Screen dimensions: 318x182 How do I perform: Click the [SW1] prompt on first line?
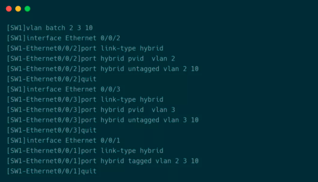click(x=16, y=28)
